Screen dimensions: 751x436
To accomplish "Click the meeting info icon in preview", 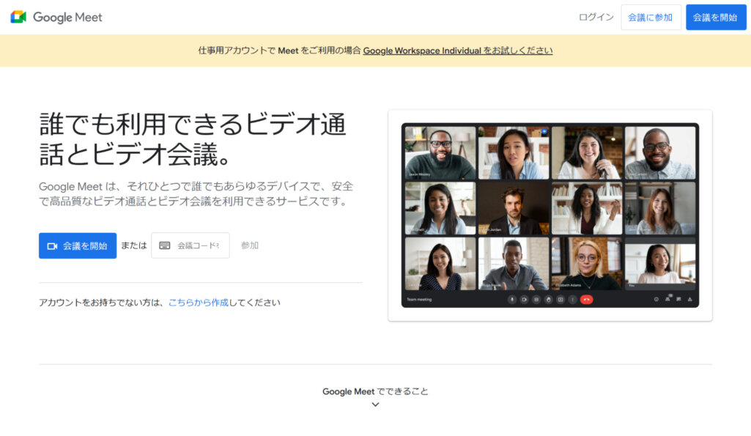I will tap(656, 300).
